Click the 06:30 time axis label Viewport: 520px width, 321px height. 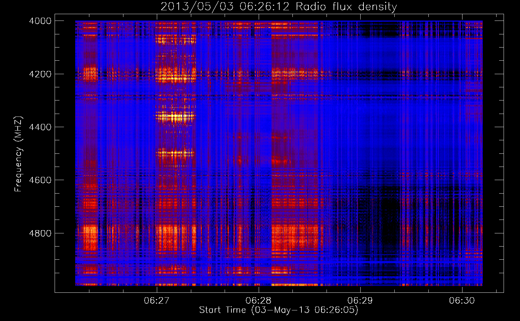pyautogui.click(x=462, y=301)
